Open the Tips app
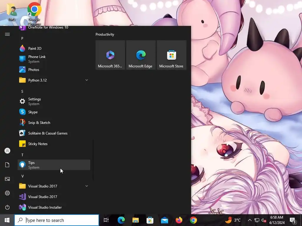This screenshot has height=226, width=302. 54,165
